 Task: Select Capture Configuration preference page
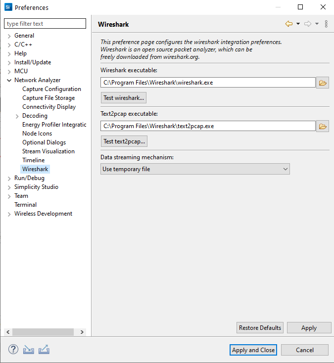[51, 89]
